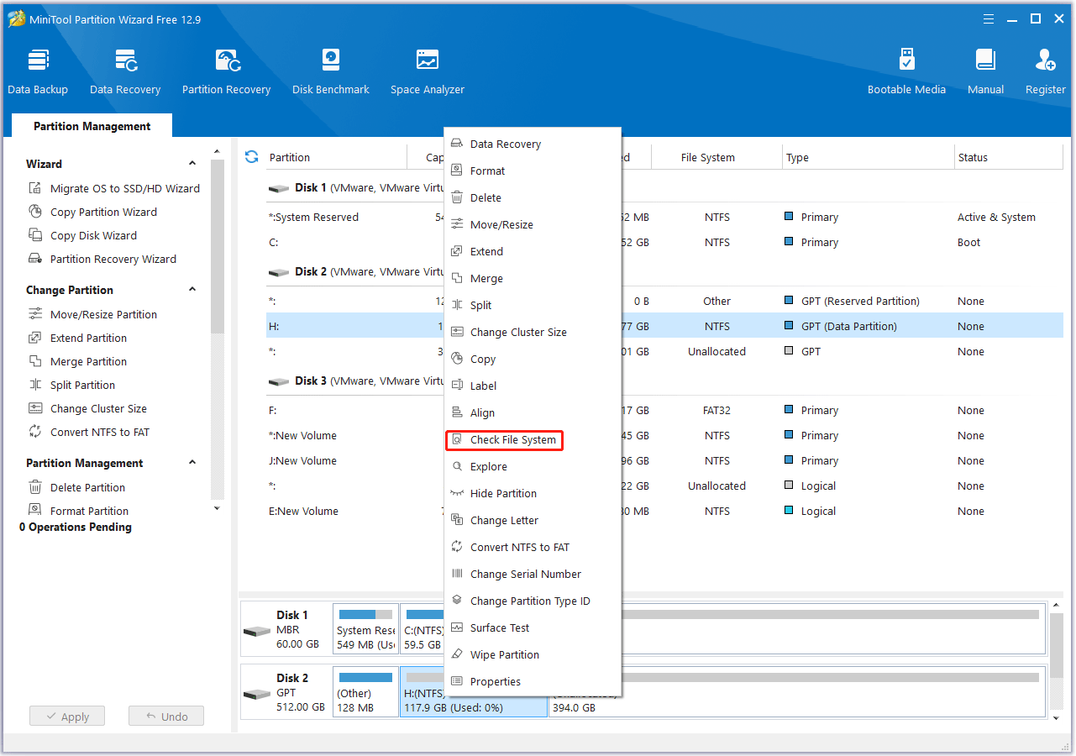Click the Disk 3 header row
This screenshot has height=756, width=1076.
[664, 381]
